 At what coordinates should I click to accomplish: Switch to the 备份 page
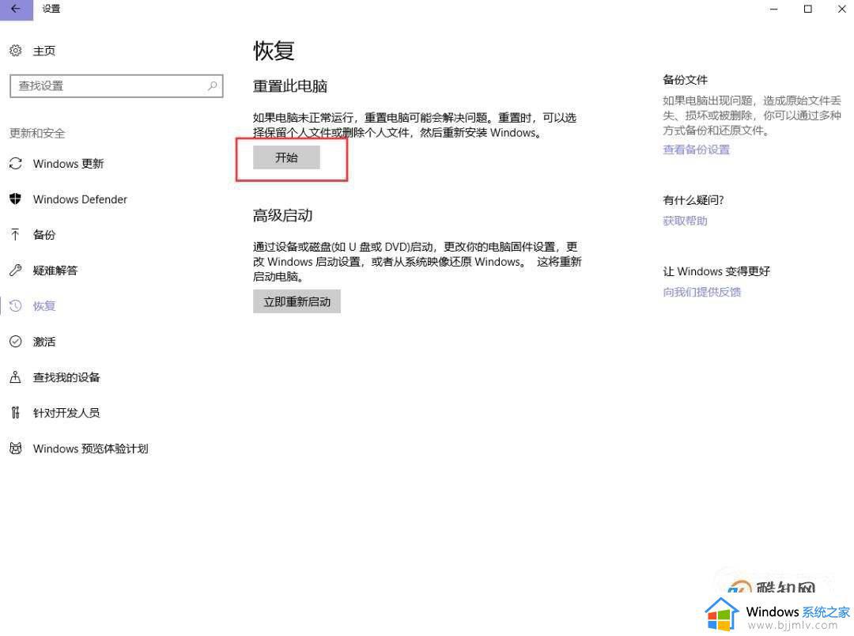point(44,235)
